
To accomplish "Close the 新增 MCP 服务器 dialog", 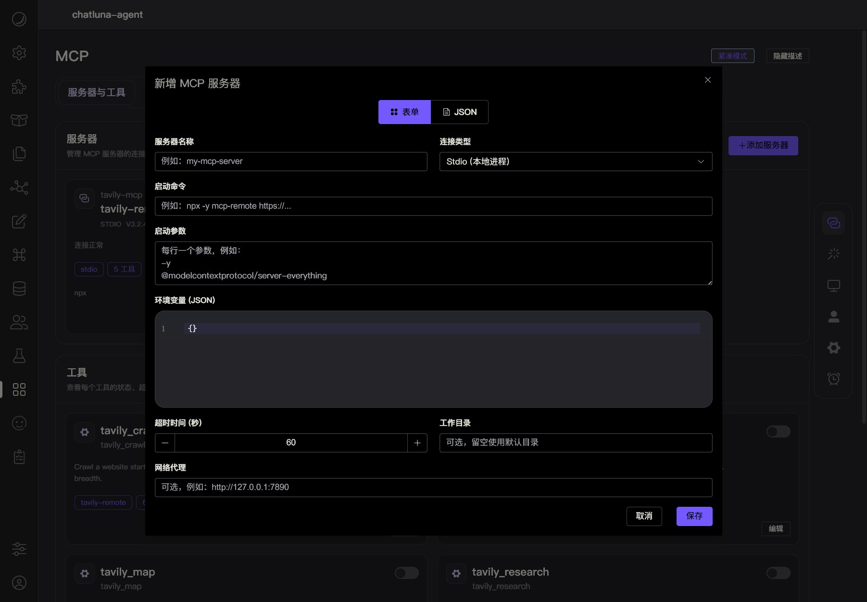I will pos(707,80).
